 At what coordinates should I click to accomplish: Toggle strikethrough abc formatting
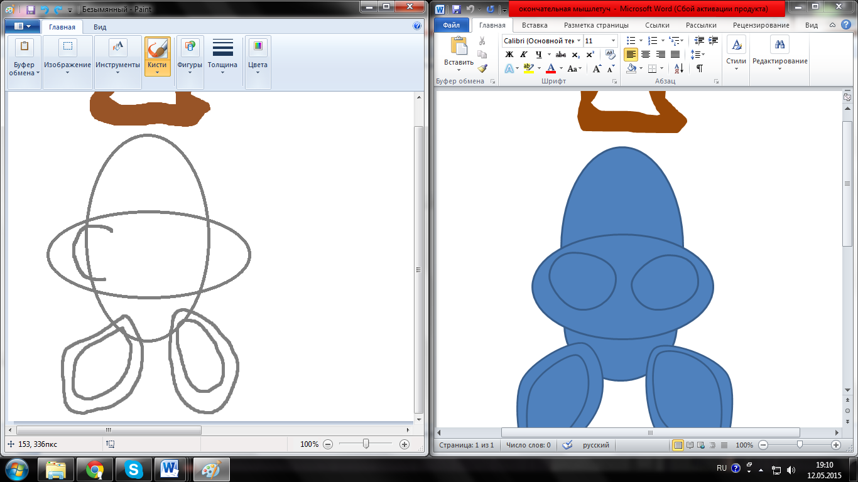click(x=561, y=55)
